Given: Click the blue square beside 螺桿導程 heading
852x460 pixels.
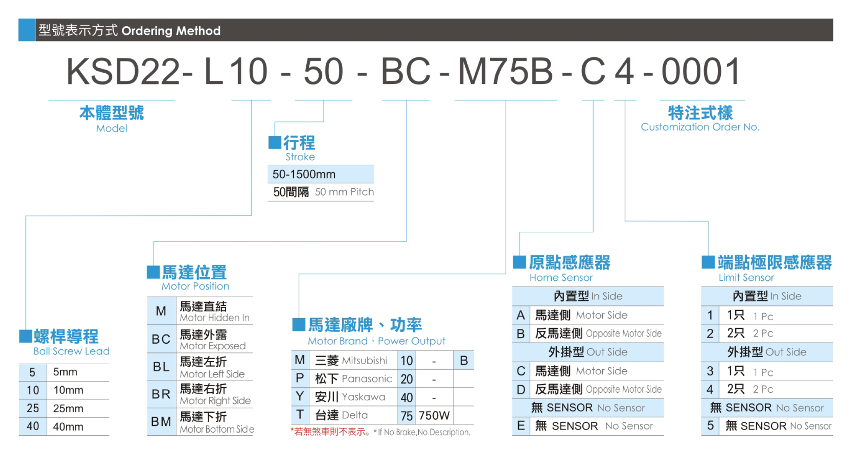Looking at the screenshot, I should click(x=26, y=336).
